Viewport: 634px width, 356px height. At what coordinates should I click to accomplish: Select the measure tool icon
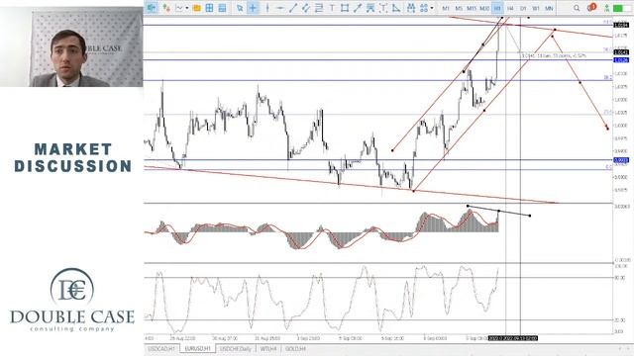(x=396, y=8)
